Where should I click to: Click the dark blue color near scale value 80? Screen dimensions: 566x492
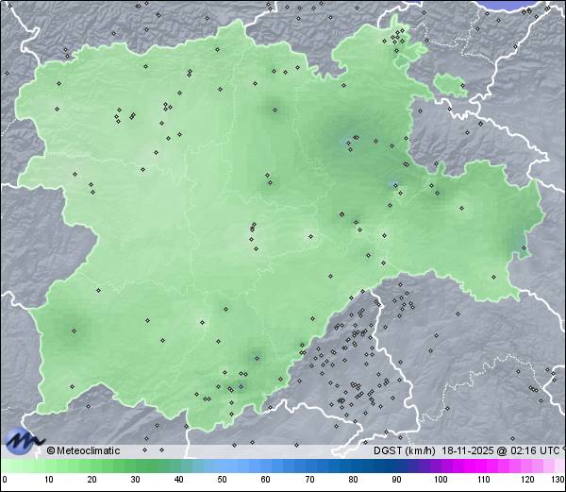click(x=353, y=467)
